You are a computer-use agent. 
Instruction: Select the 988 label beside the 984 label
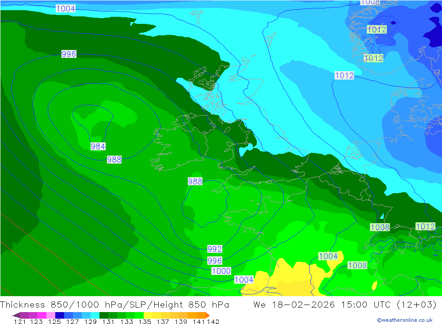(114, 159)
